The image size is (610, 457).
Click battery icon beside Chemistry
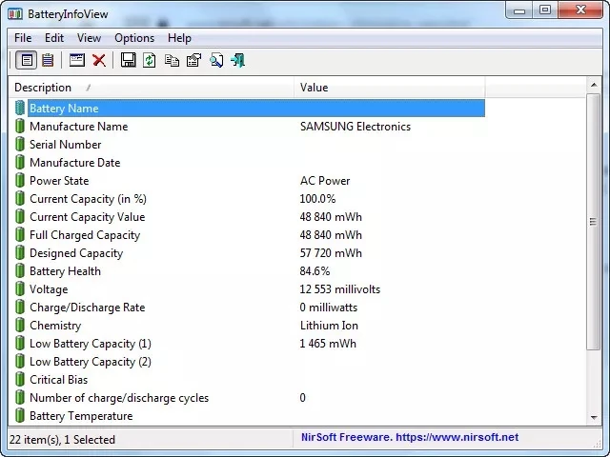pyautogui.click(x=20, y=326)
